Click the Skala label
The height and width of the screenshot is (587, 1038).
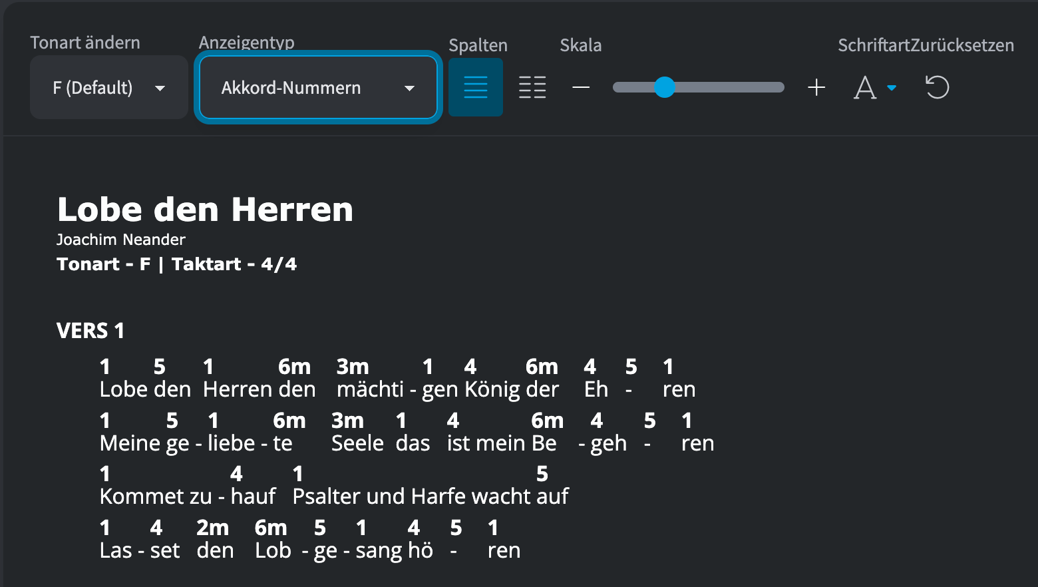coord(581,45)
